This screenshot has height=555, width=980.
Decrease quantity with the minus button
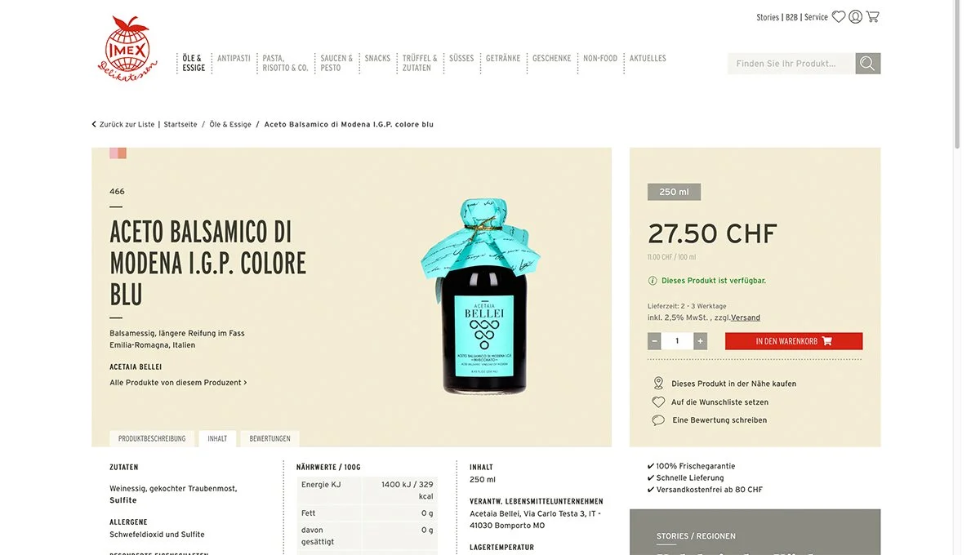click(654, 341)
